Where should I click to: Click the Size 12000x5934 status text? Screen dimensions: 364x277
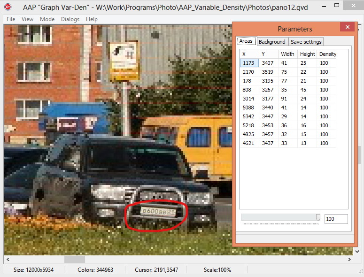click(34, 270)
